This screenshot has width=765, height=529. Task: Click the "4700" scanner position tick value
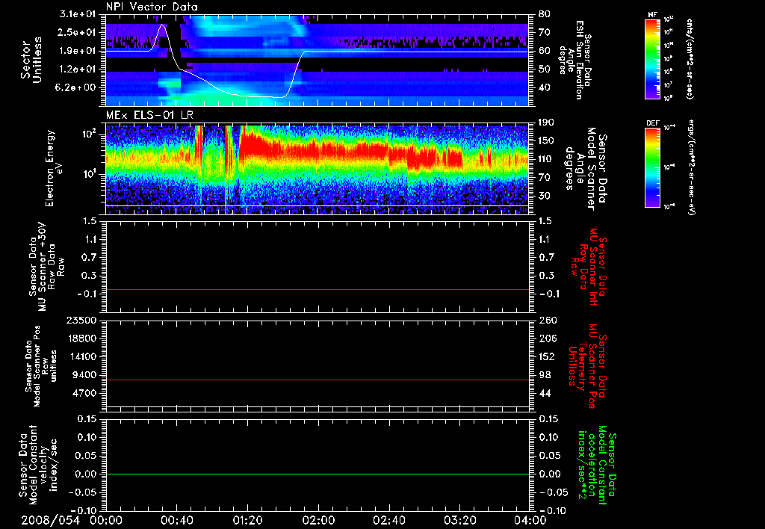[84, 393]
